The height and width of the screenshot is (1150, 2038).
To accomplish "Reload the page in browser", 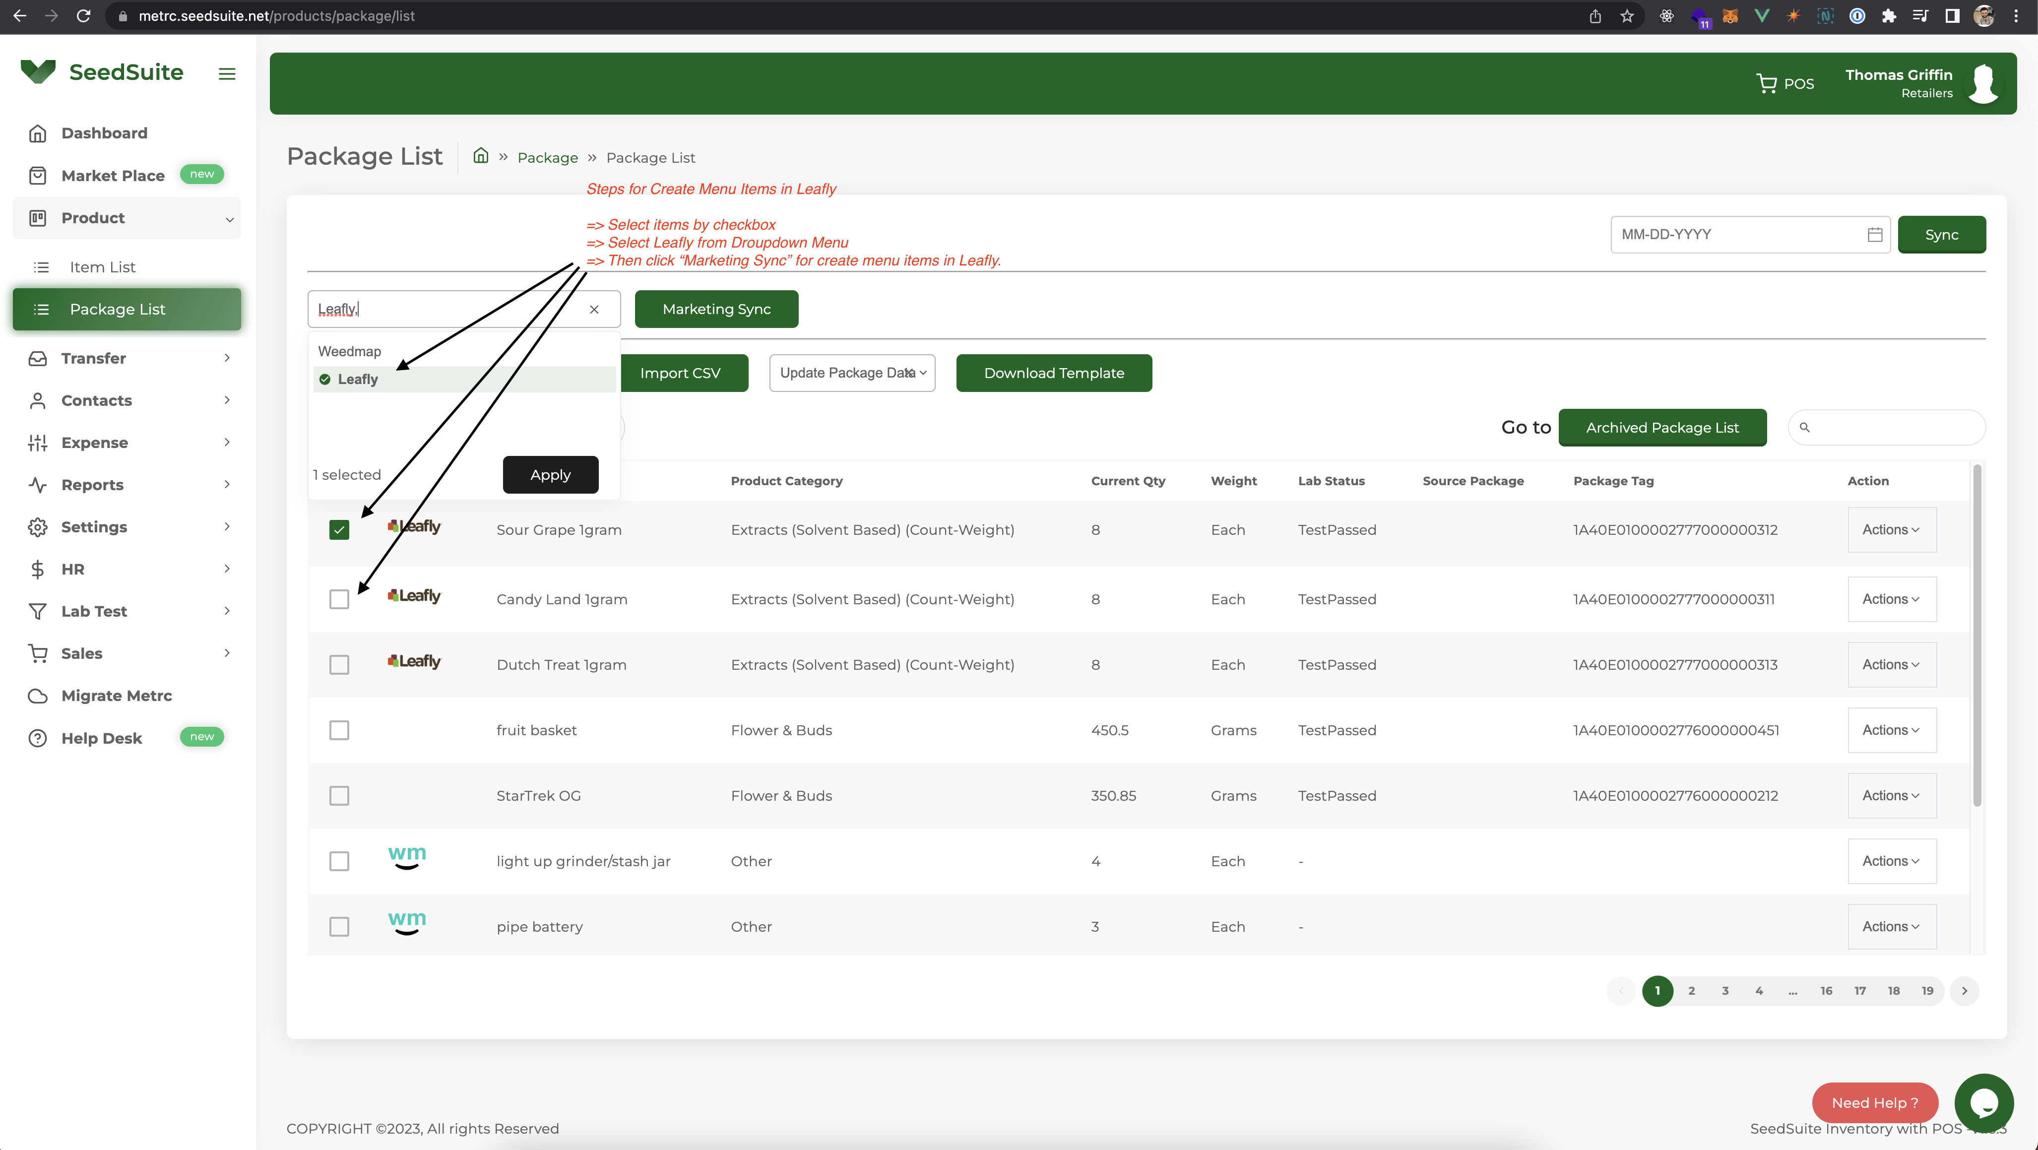I will click(83, 16).
